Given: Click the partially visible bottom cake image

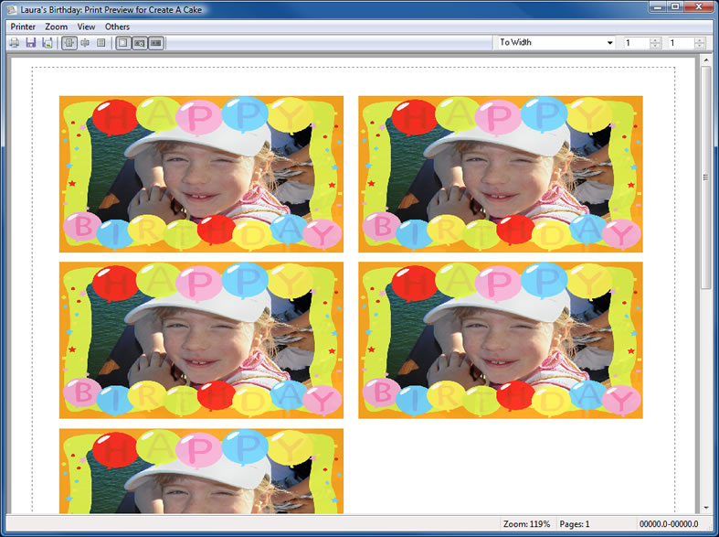Looking at the screenshot, I should pyautogui.click(x=201, y=471).
